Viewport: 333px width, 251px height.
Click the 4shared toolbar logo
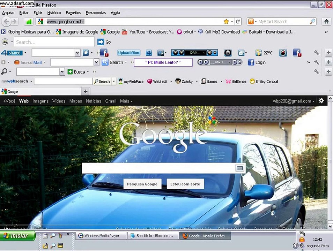(x=12, y=53)
